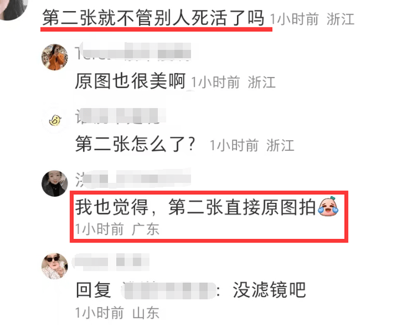Tap the yellow duck avatar
The image size is (397, 327).
coord(55,120)
